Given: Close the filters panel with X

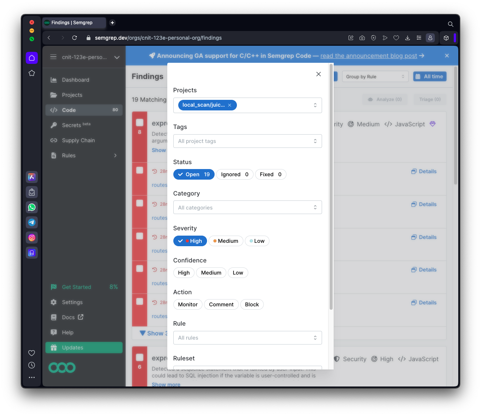Looking at the screenshot, I should 319,74.
